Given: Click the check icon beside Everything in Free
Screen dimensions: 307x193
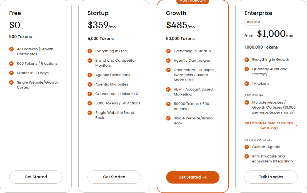Looking at the screenshot, I should [90, 51].
